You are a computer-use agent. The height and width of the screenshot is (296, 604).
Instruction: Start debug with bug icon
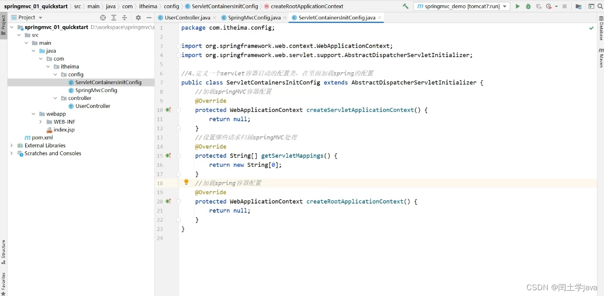pos(528,6)
